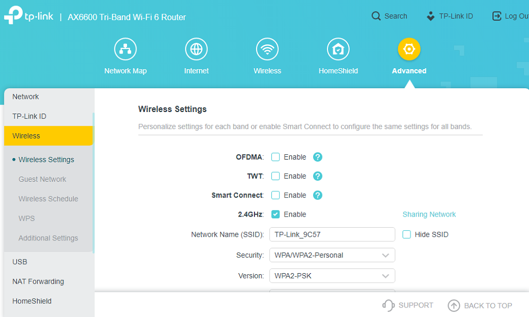Viewport: 529px width, 317px height.
Task: Click the TP-Link ID person icon
Action: (x=431, y=16)
